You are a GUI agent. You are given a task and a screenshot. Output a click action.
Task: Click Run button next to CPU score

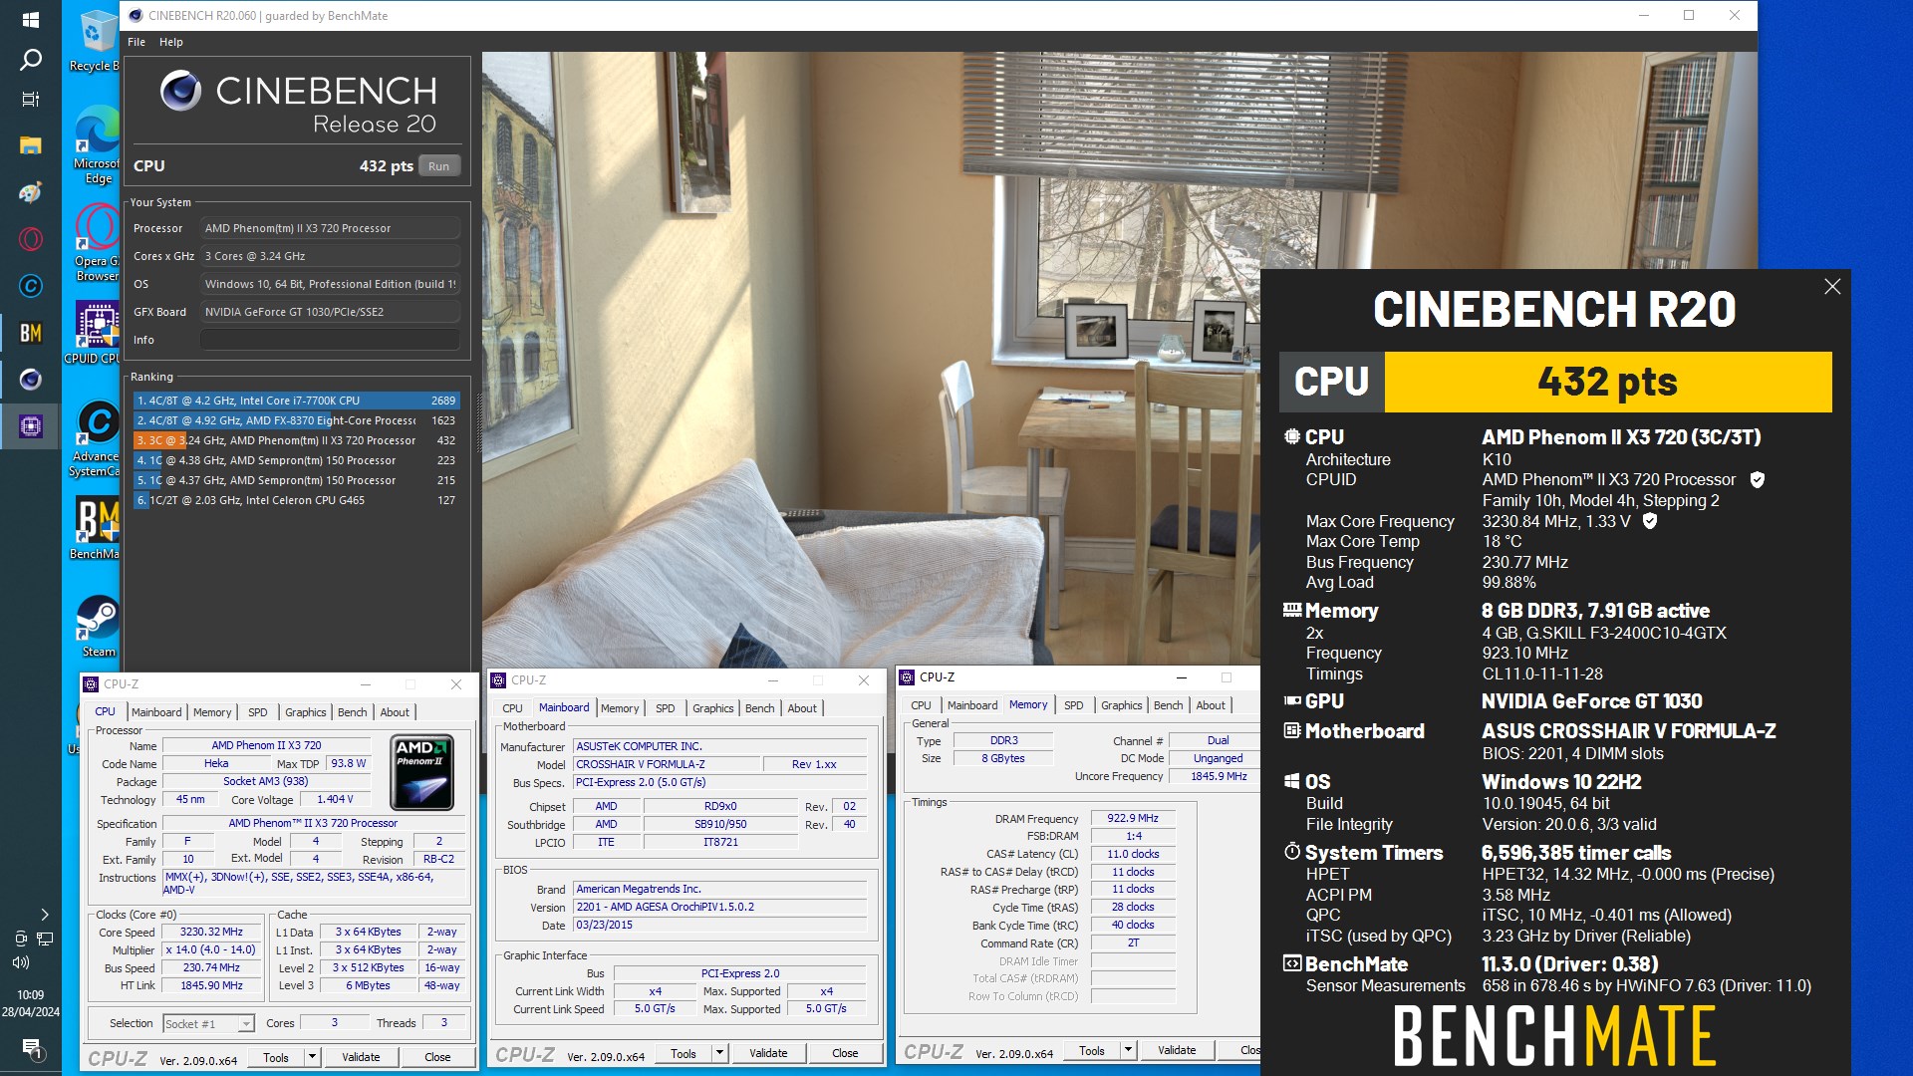439,166
